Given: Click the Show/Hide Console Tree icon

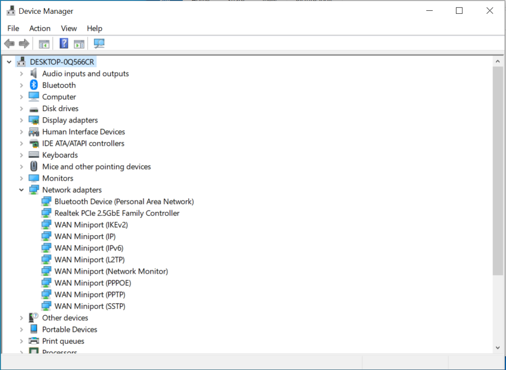Looking at the screenshot, I should pos(43,43).
